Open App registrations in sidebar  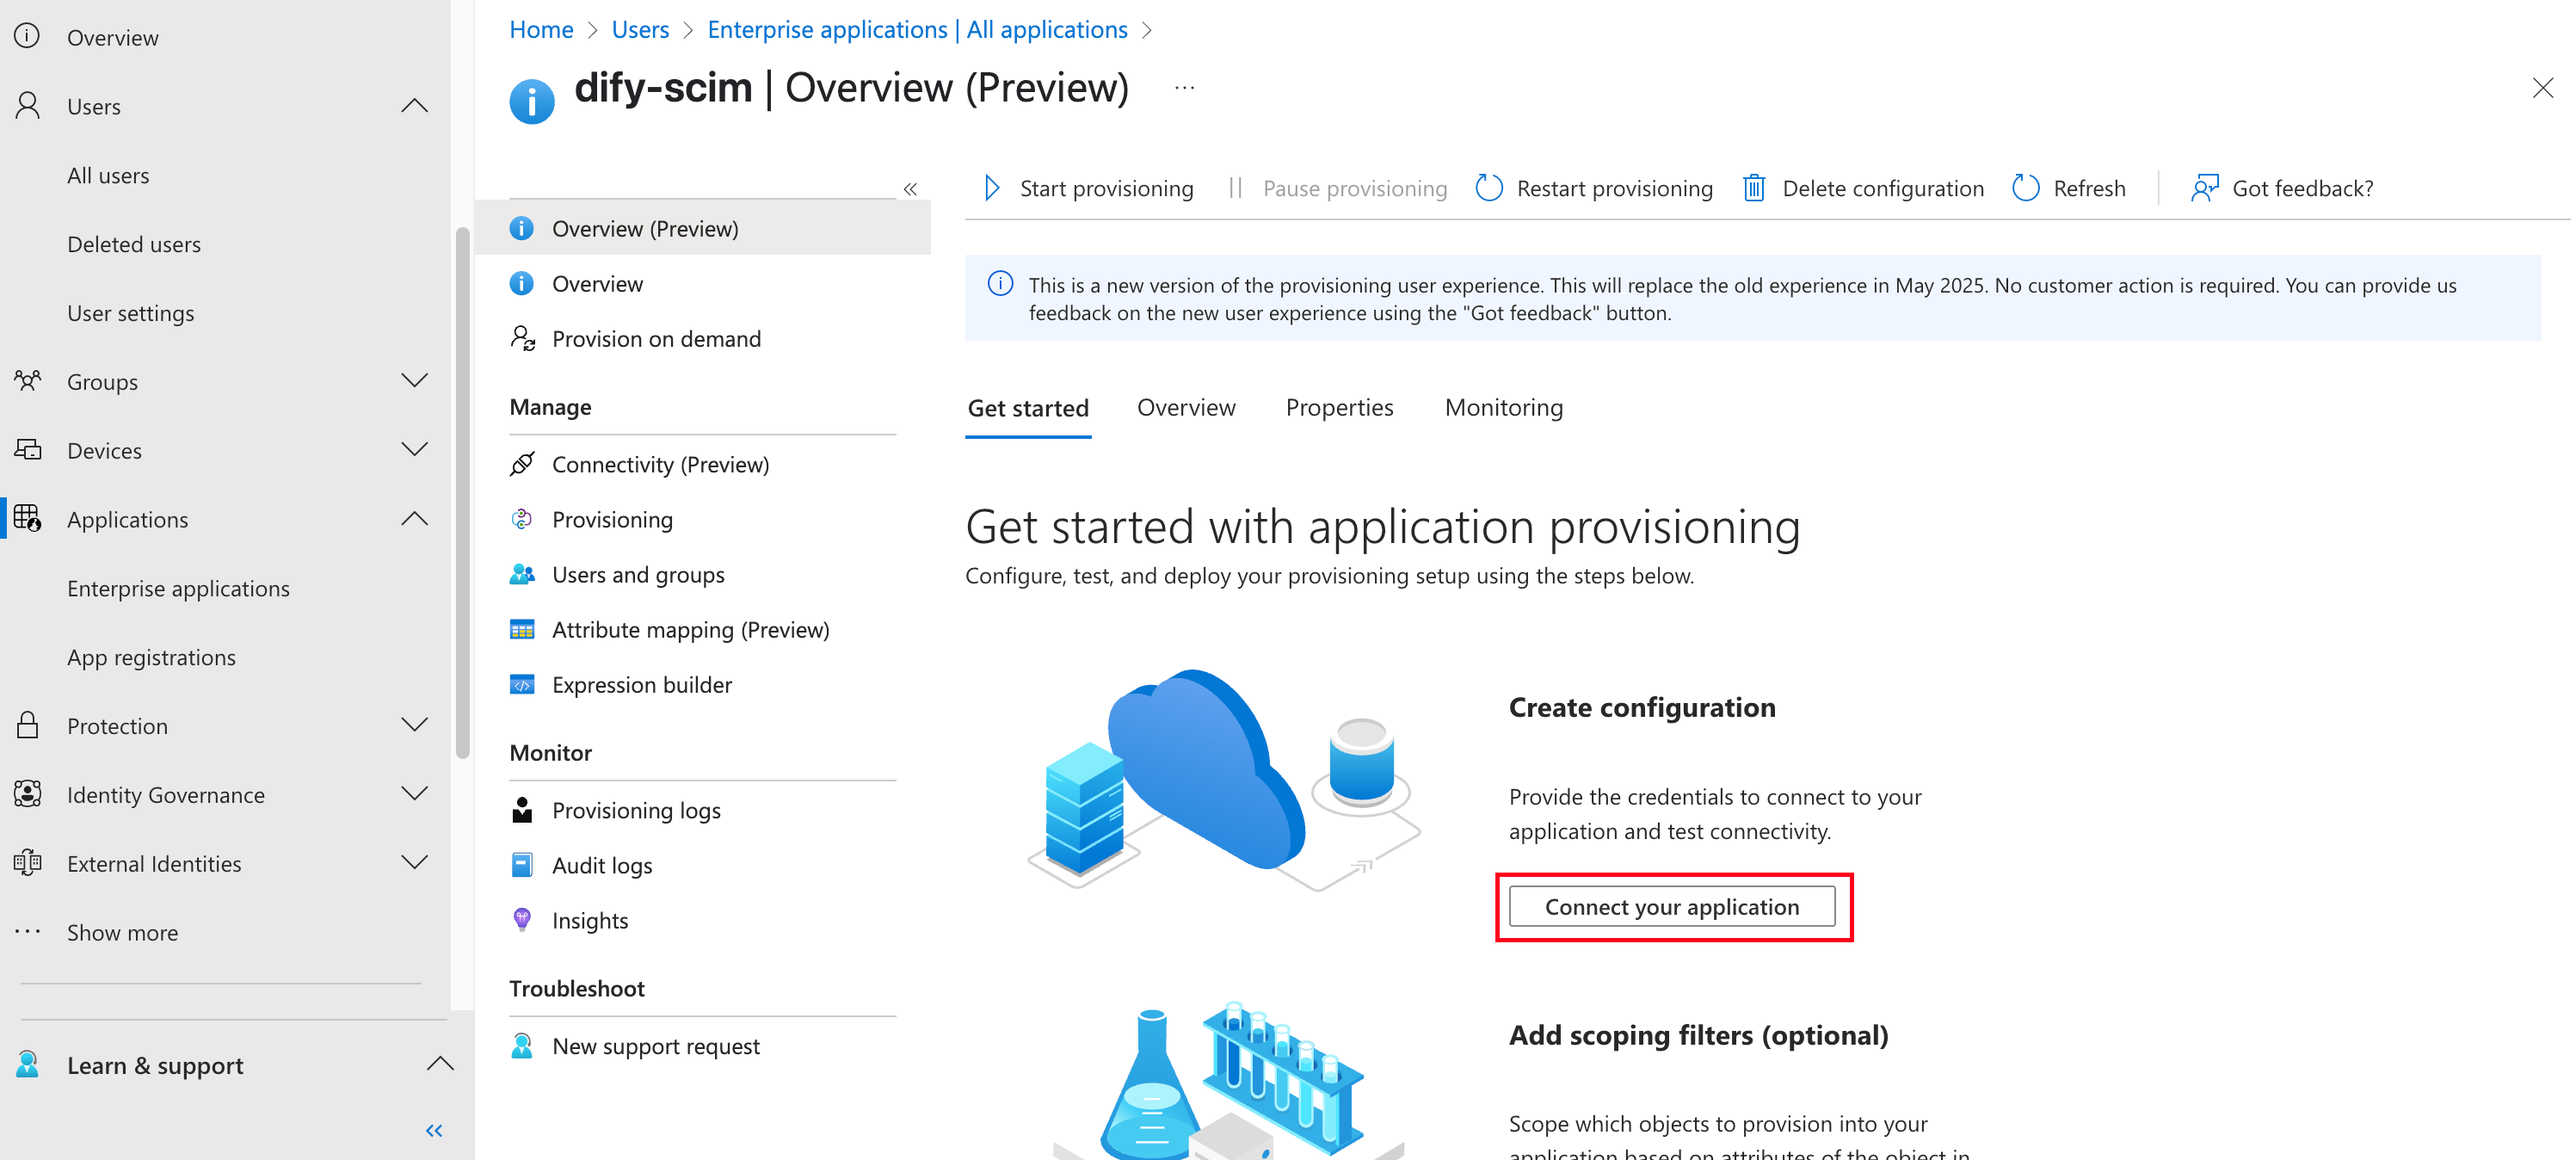151,657
